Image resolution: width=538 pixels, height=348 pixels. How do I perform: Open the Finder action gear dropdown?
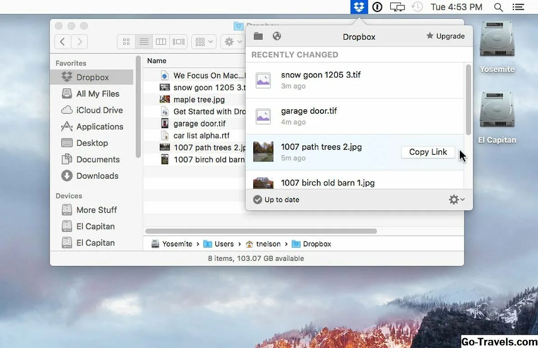pos(233,42)
